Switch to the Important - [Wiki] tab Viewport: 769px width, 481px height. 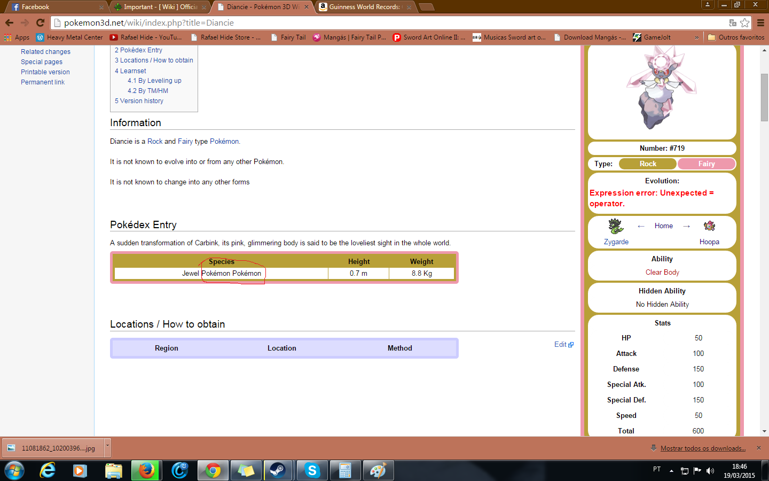point(159,7)
